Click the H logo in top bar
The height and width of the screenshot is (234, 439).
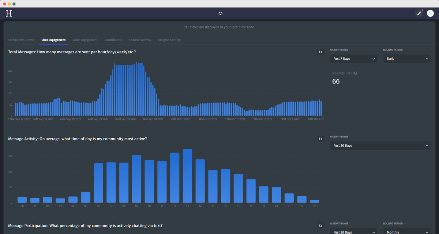[9, 14]
